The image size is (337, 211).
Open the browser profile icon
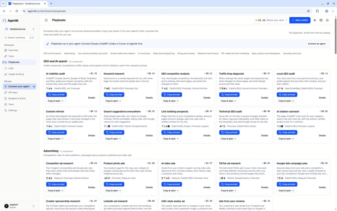coord(326,11)
